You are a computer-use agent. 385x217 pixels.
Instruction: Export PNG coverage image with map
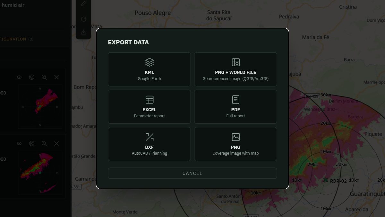click(235, 144)
